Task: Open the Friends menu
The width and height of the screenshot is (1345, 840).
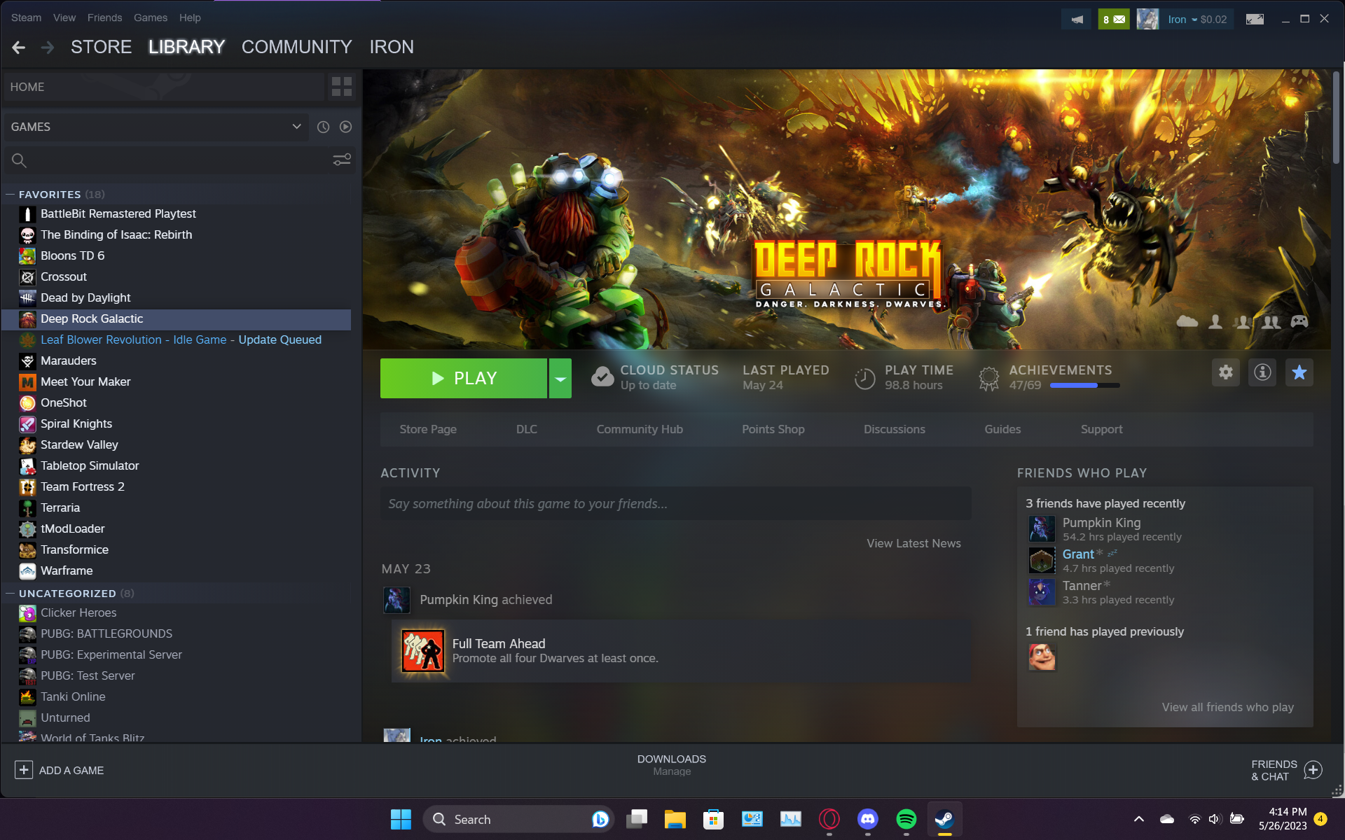Action: click(104, 18)
